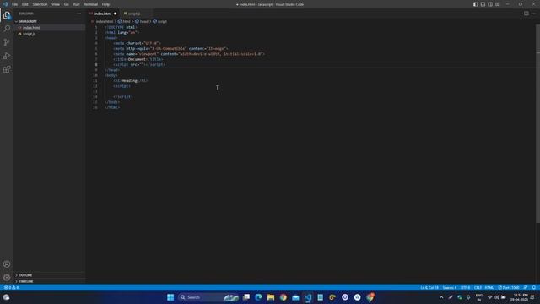540x304 pixels.
Task: Open the Source Control view
Action: (7, 42)
